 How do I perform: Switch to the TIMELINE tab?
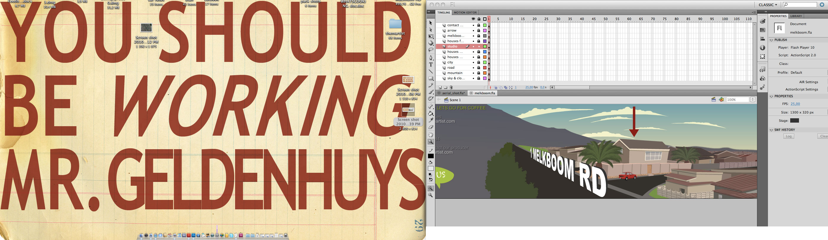tap(443, 12)
